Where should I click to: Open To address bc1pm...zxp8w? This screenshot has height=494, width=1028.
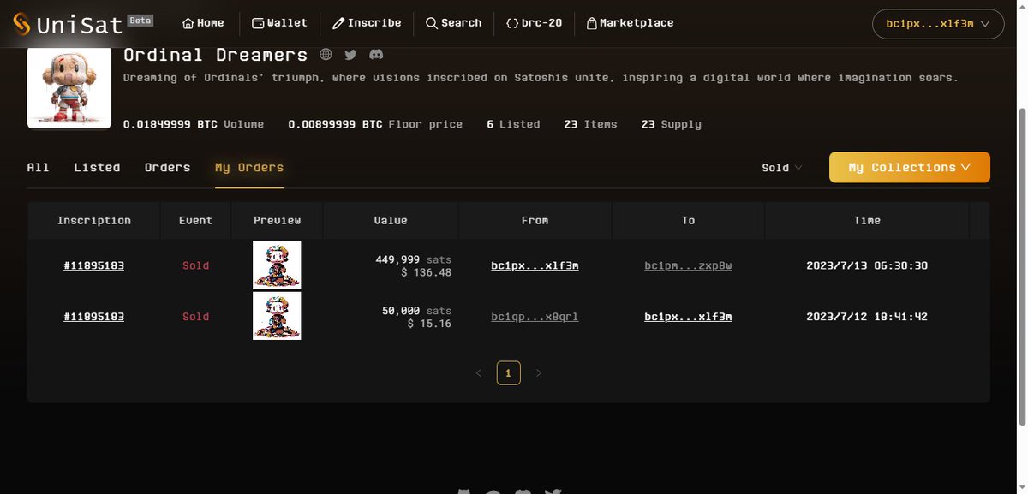click(688, 265)
